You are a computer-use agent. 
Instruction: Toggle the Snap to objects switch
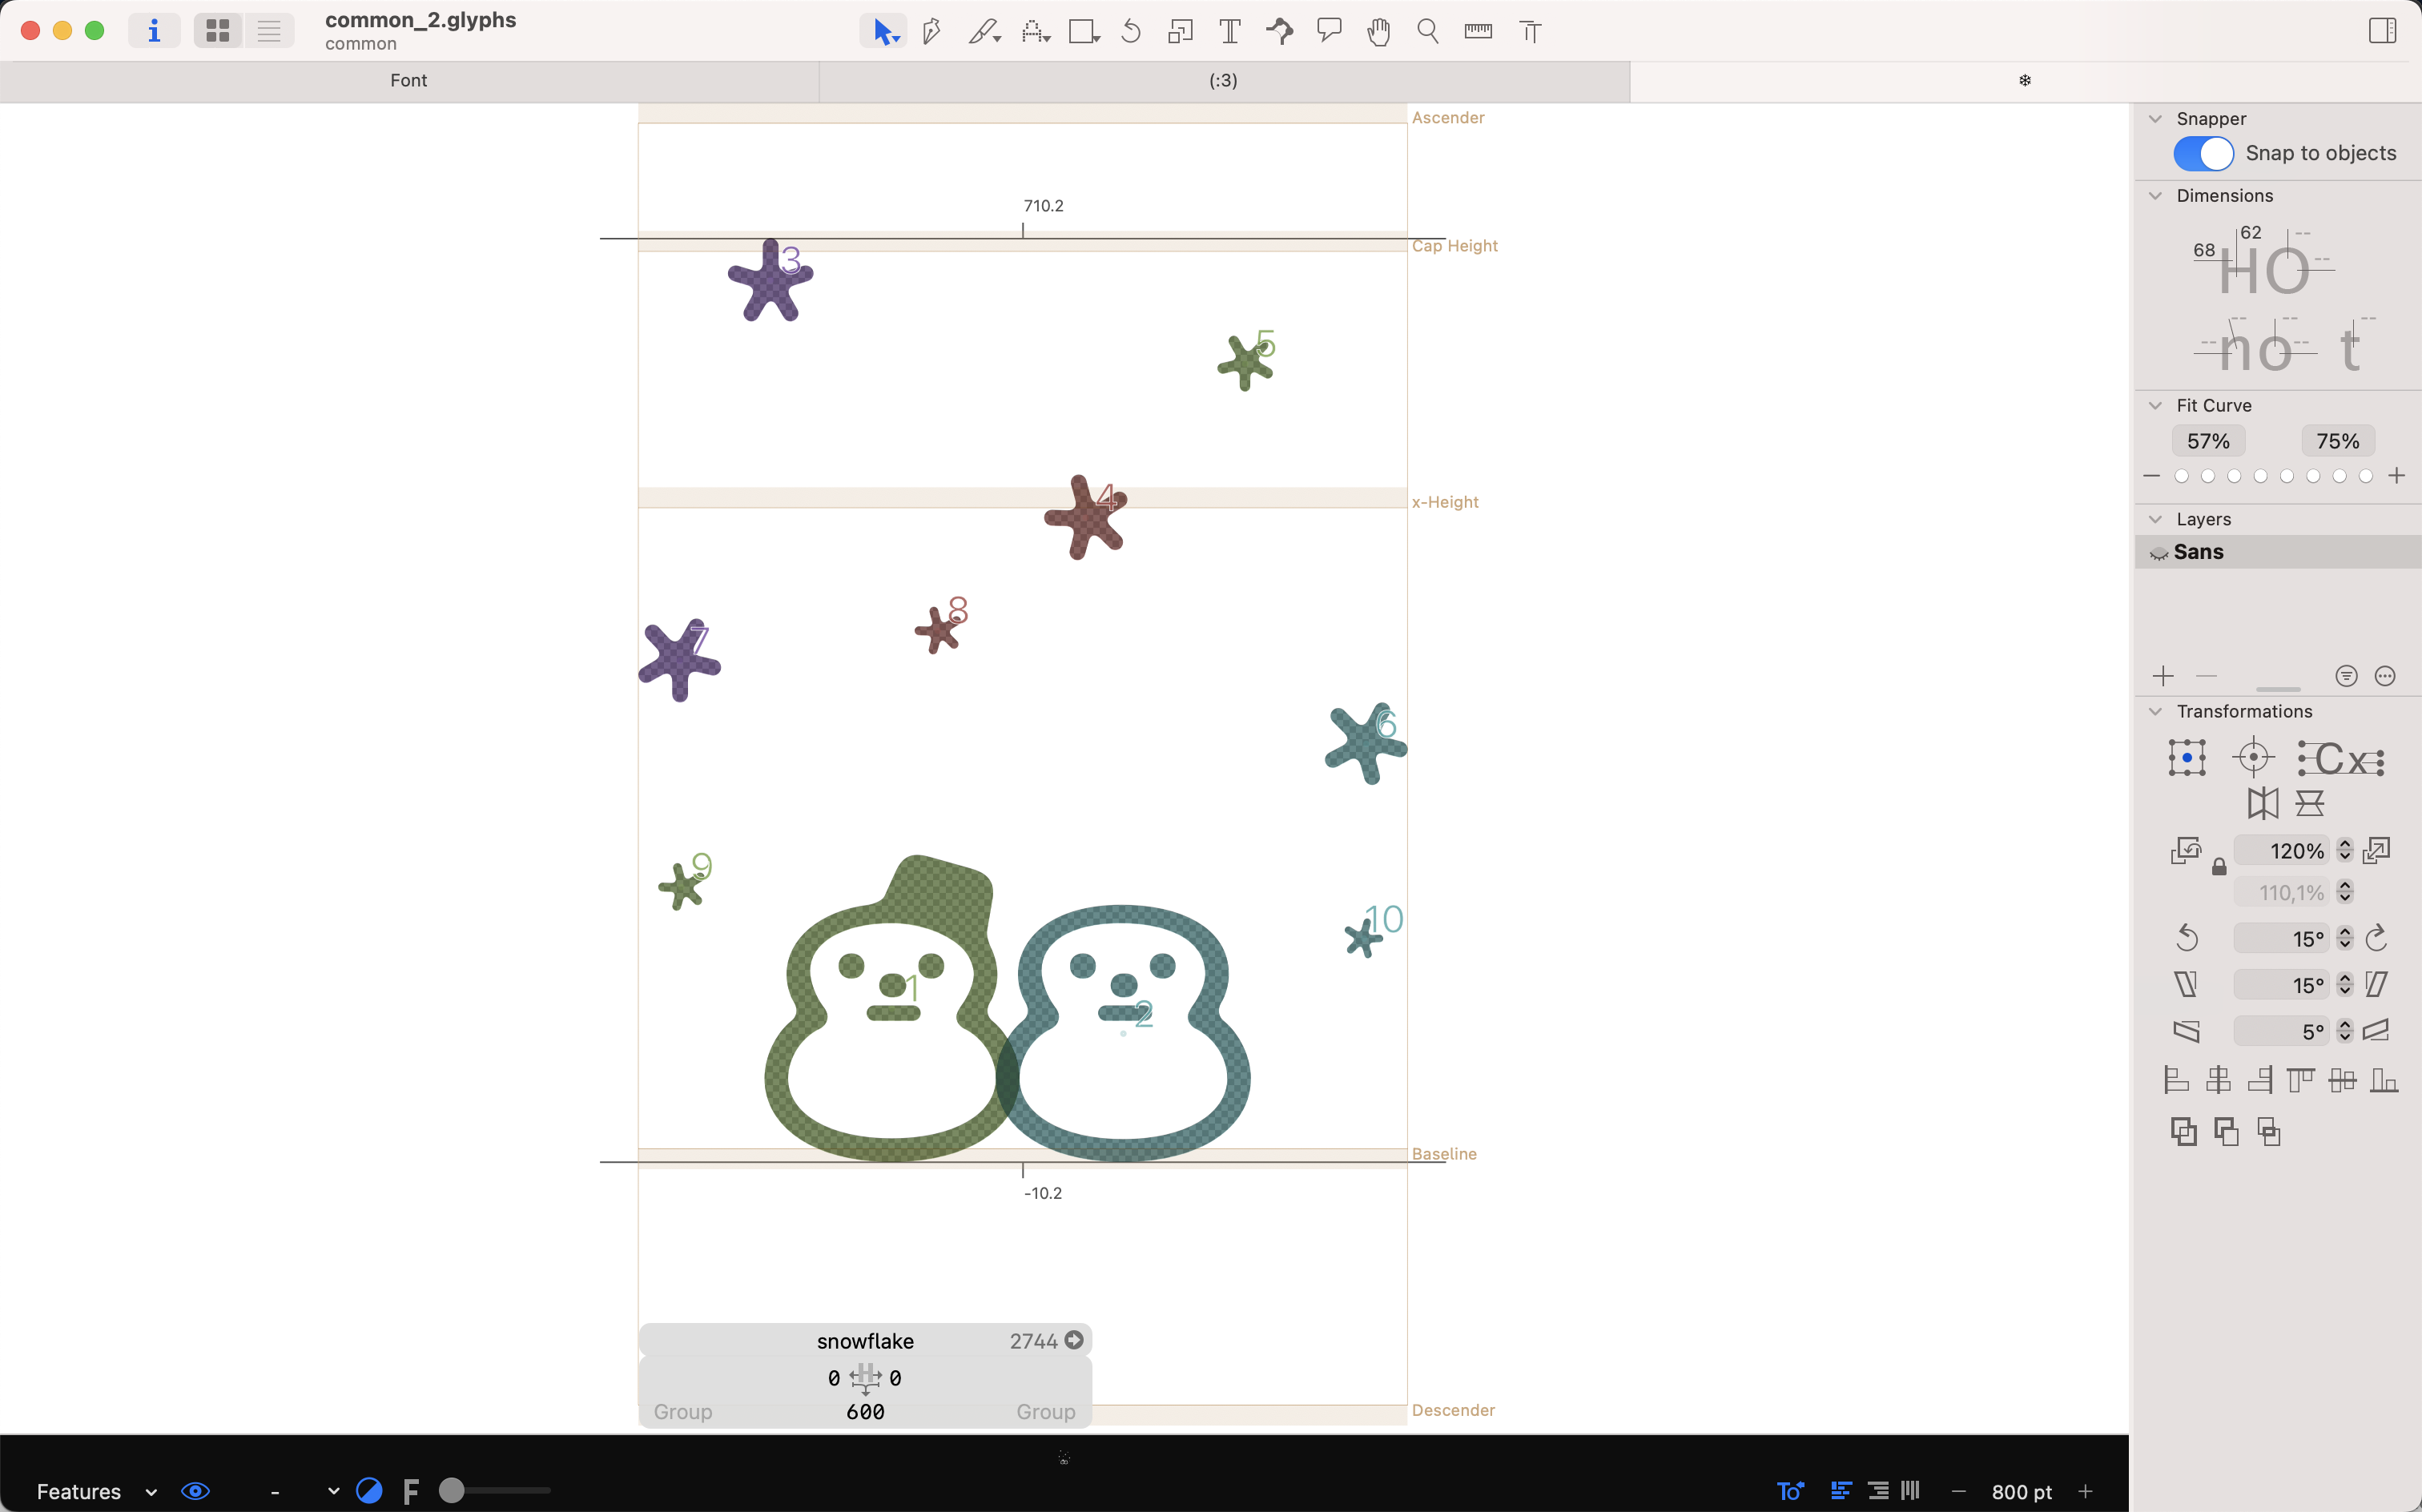click(x=2203, y=153)
